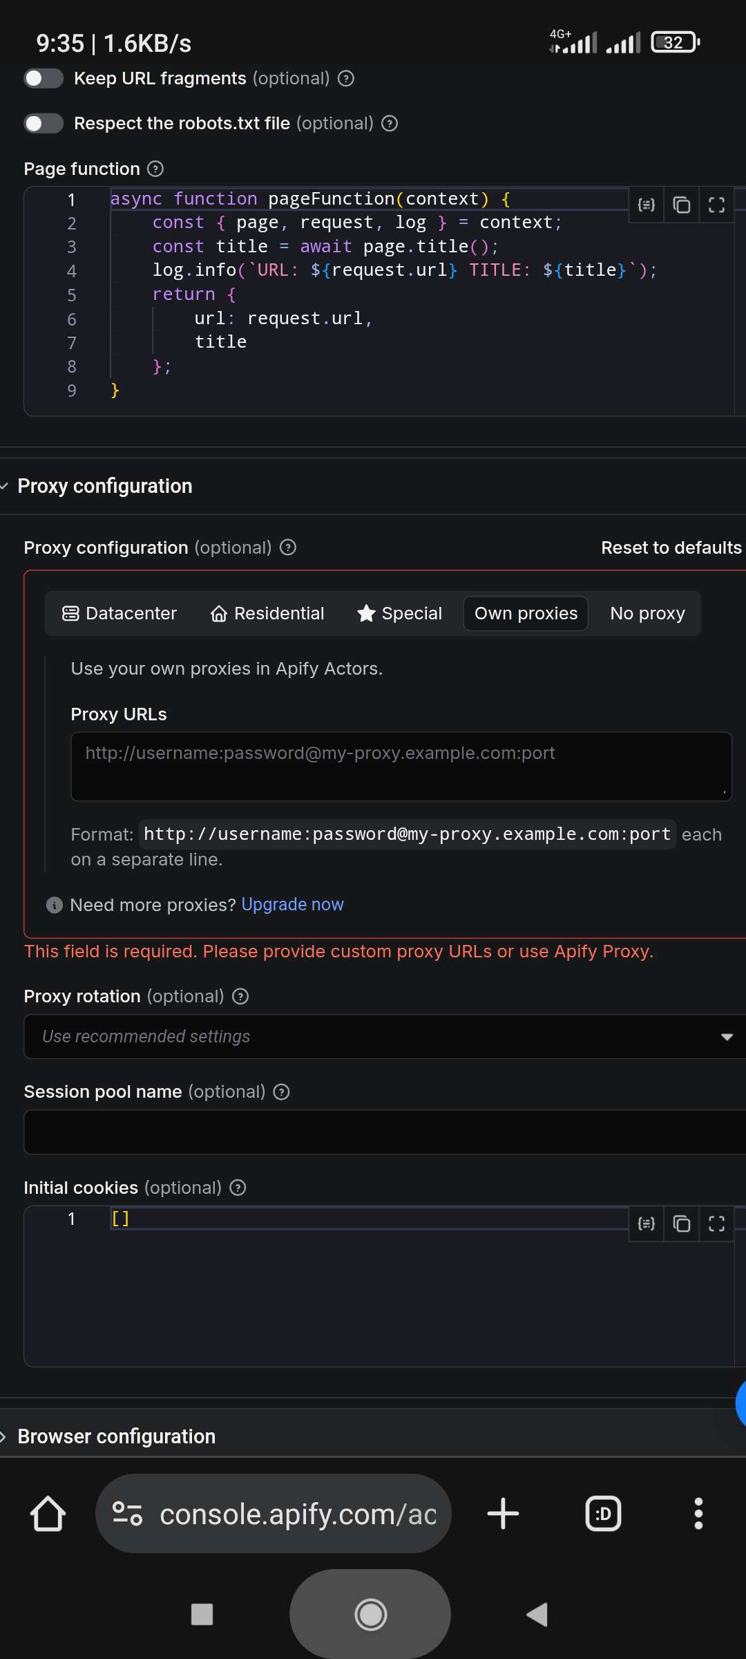Choose the Residential proxy tab
746x1659 pixels.
tap(267, 613)
